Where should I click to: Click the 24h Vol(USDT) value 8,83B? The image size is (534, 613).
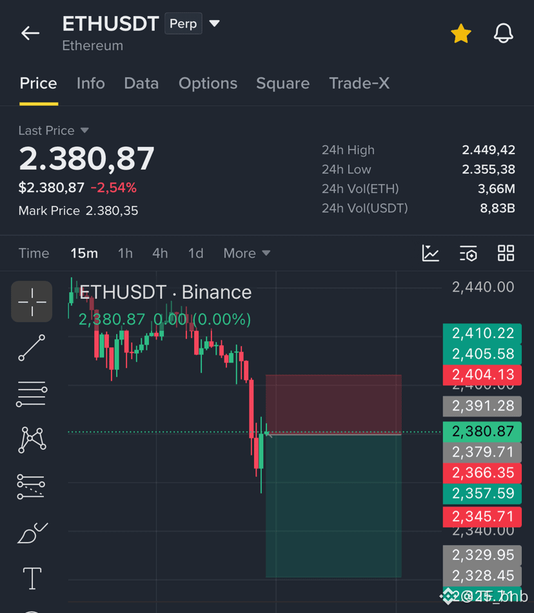[497, 208]
